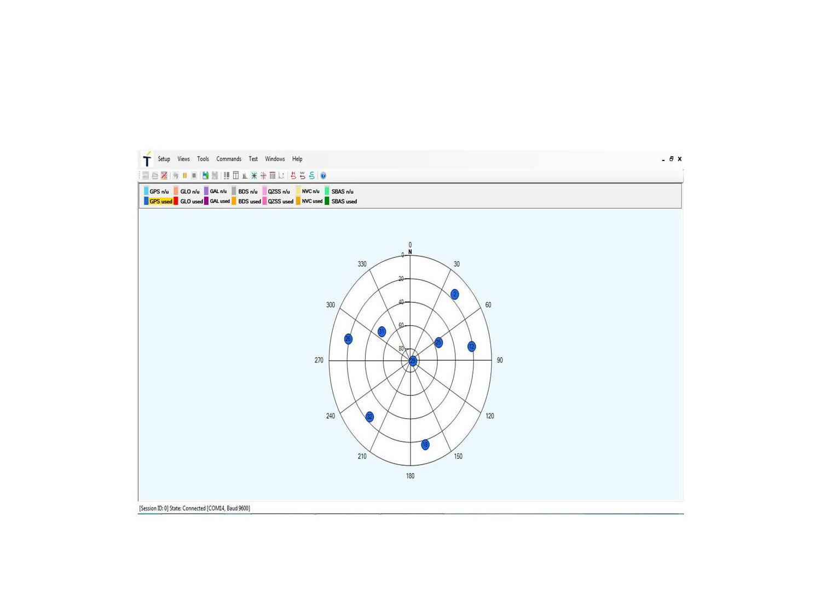Click the warm restart W icon

pyautogui.click(x=303, y=176)
